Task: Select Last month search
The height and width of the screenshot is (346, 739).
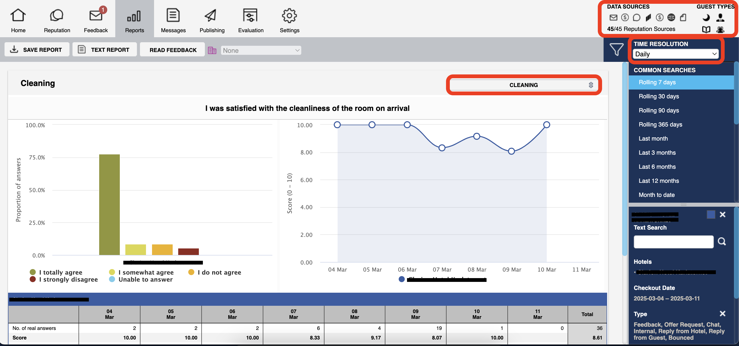Action: 681,139
